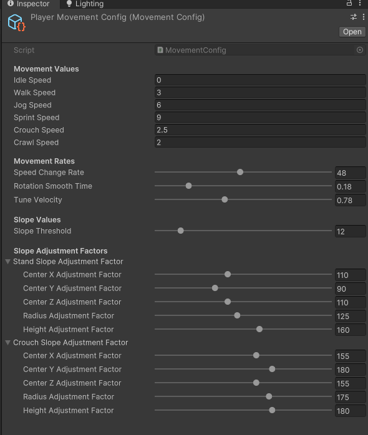Click the MovementConfig script file icon
This screenshot has width=368, height=435.
tap(160, 50)
